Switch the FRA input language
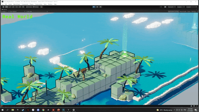 point(185,110)
